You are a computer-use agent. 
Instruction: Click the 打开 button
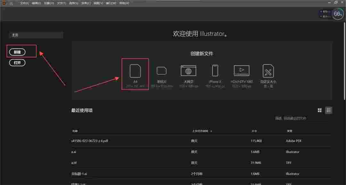pyautogui.click(x=17, y=63)
